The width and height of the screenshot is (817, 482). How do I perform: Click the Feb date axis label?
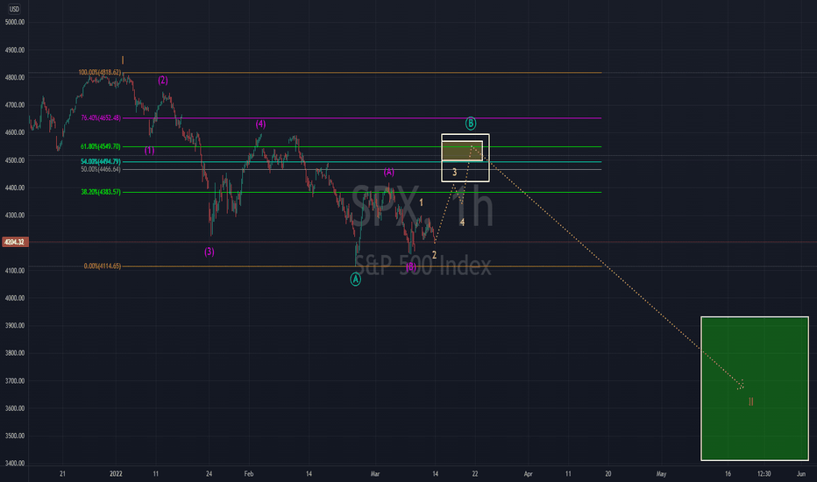point(249,473)
